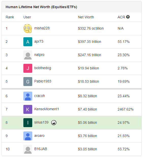Screen dimensions: 143x158
Task: Click the ACR help question mark icon
Action: point(128,17)
